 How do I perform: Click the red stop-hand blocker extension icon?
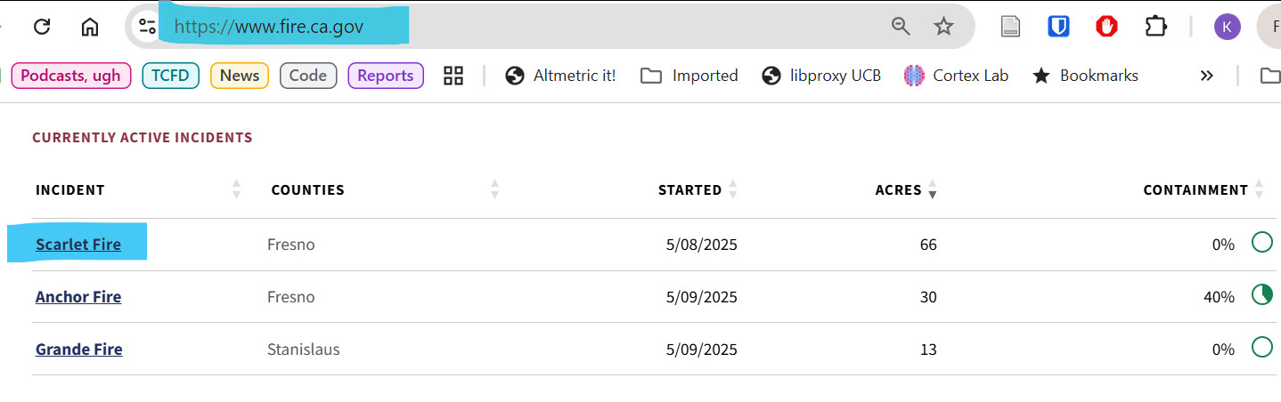(1106, 27)
